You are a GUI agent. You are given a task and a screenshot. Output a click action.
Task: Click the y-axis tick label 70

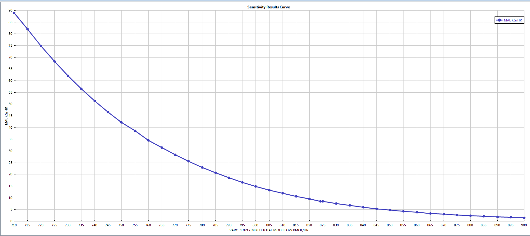[x=11, y=57]
